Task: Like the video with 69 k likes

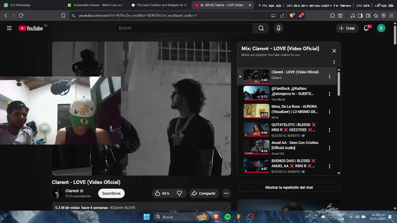Action: pos(162,193)
